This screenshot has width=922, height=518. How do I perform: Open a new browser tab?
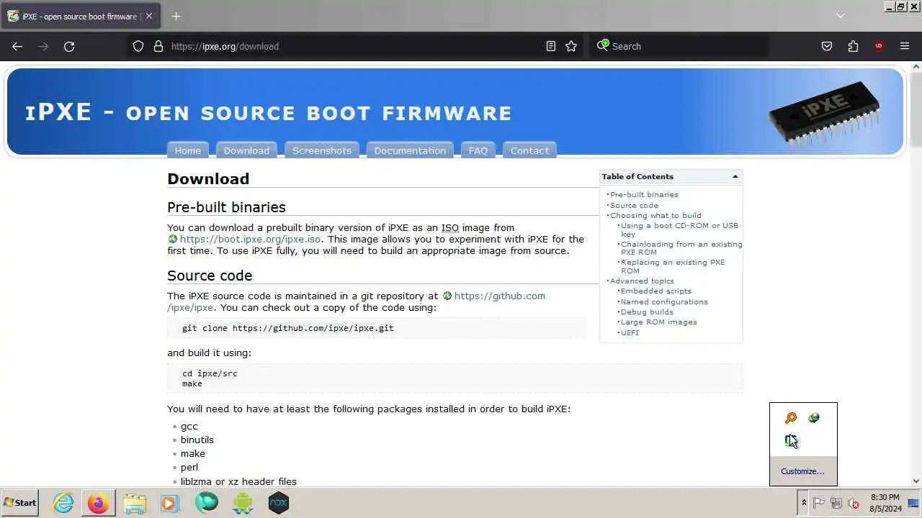point(176,16)
